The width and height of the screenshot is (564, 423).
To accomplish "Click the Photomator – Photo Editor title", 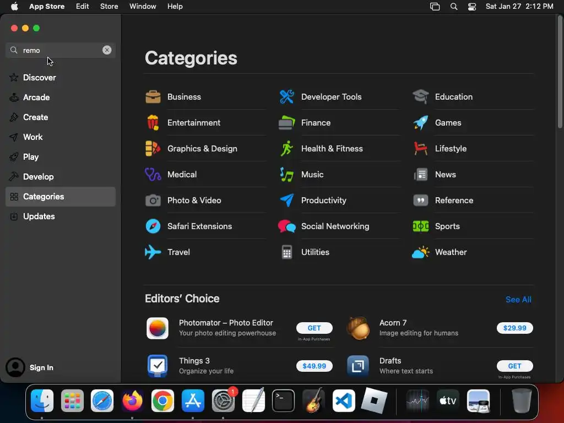I will pos(226,323).
